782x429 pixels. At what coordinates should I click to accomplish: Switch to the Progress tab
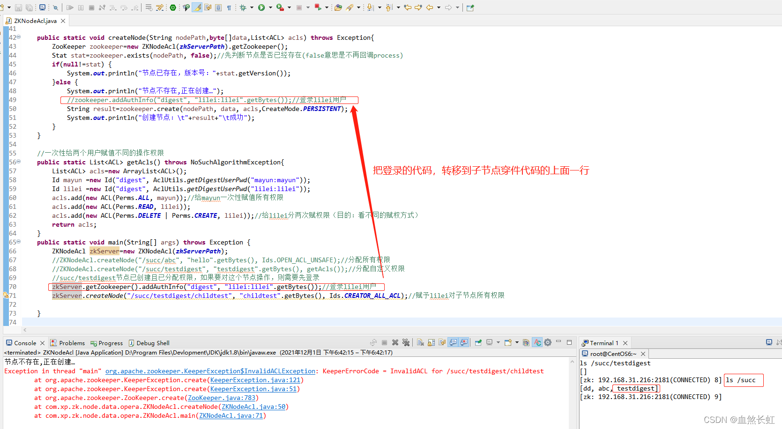(106, 343)
